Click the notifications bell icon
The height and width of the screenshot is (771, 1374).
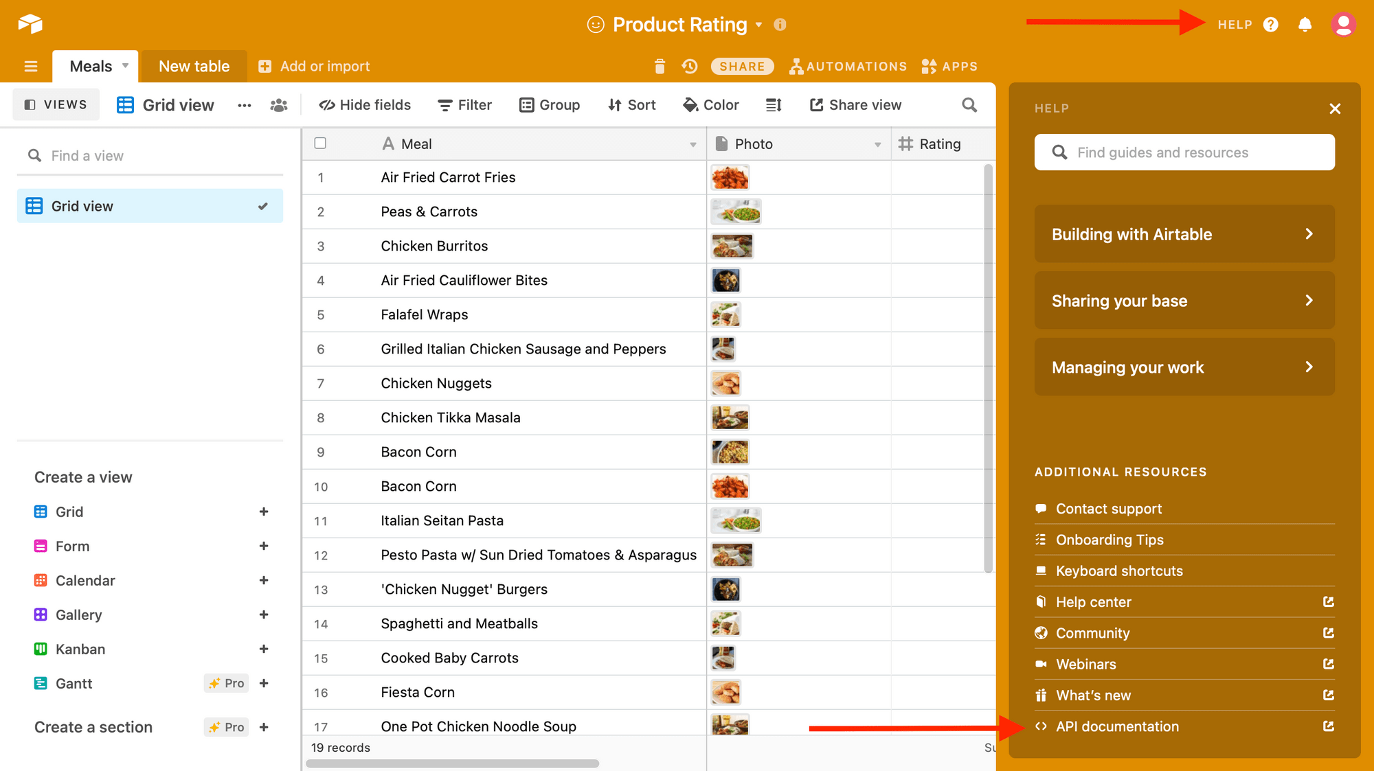click(x=1305, y=25)
